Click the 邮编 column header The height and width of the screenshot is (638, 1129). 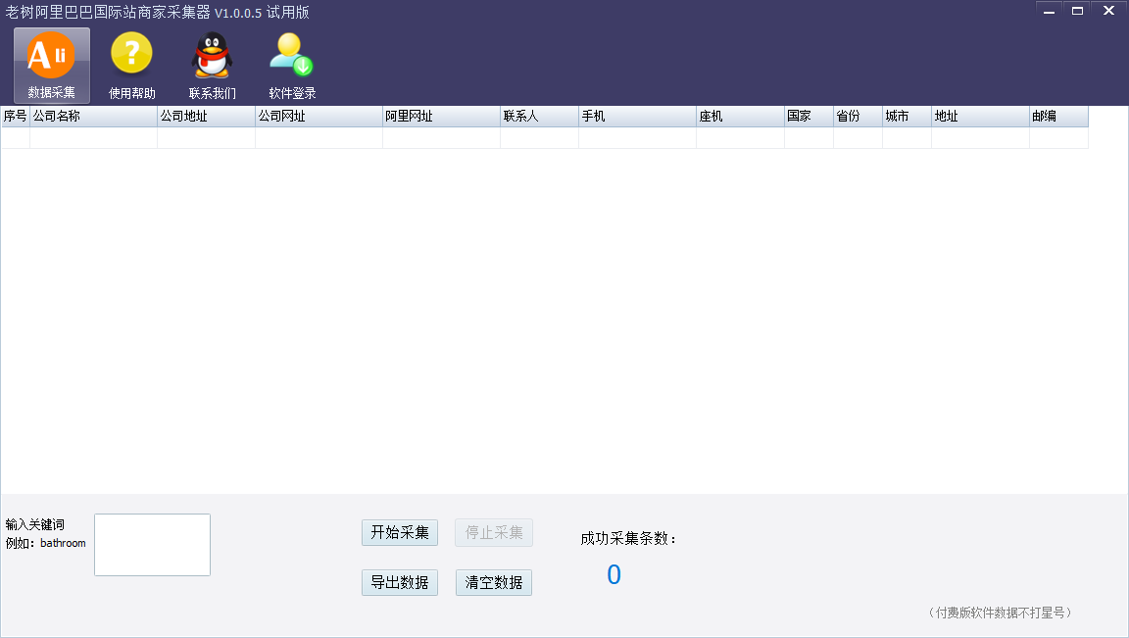[1058, 116]
